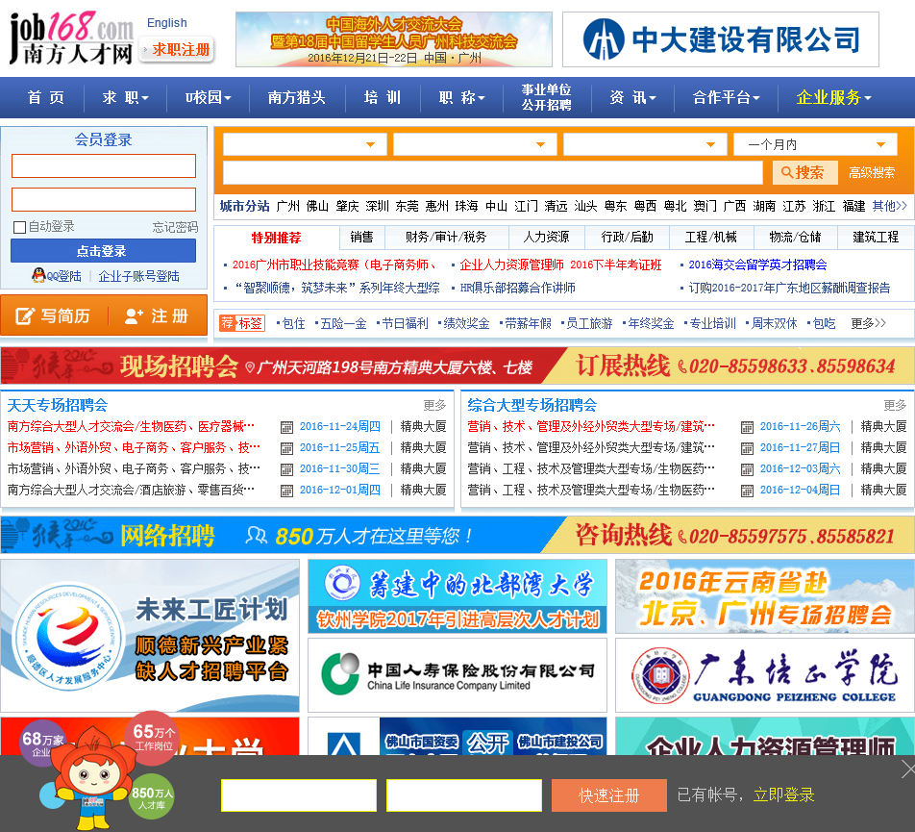Click the 荐 标签 tag icon
The height and width of the screenshot is (832, 915).
(x=241, y=323)
